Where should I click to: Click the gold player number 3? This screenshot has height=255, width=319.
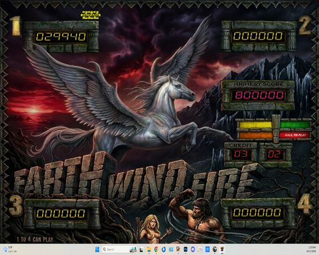[x=16, y=206]
